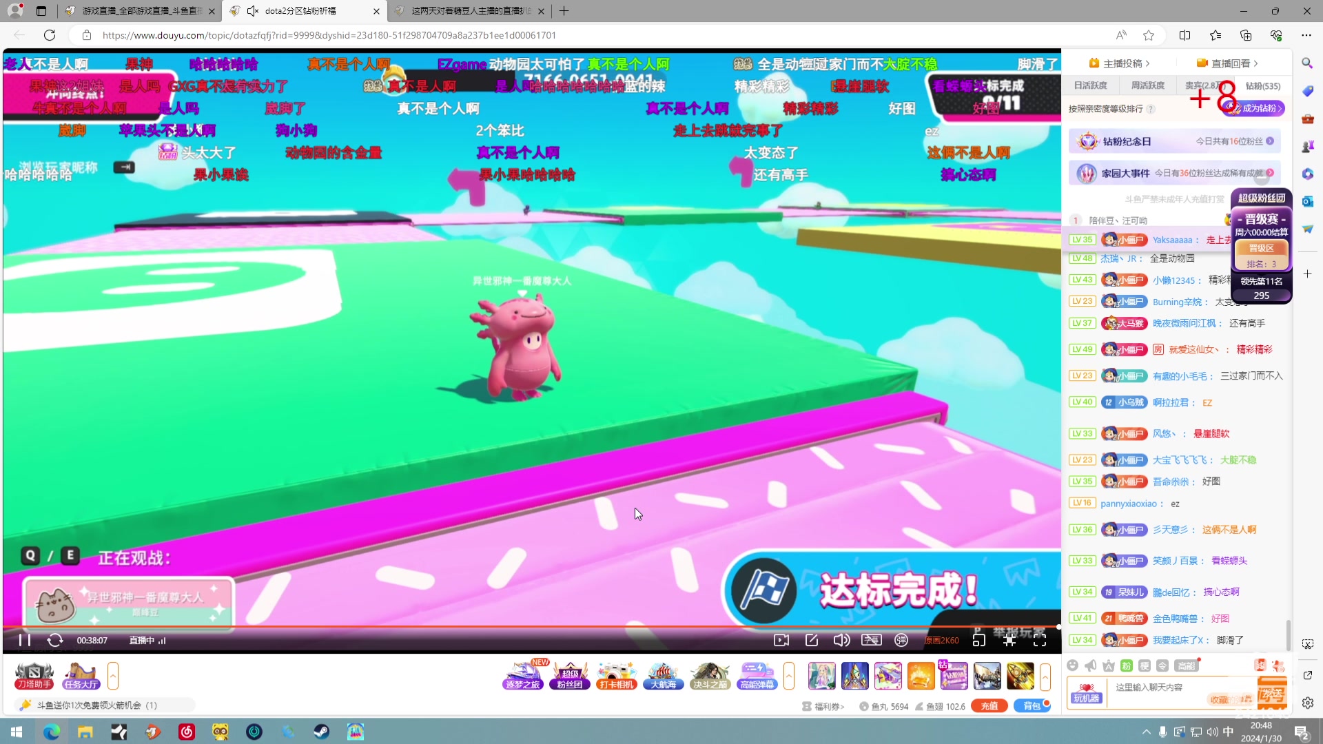Toggle the 字幕 subtitle button
This screenshot has width=1323, height=744.
click(871, 640)
